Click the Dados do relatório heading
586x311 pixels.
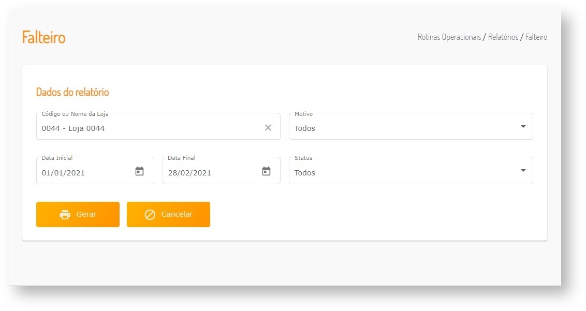click(72, 93)
